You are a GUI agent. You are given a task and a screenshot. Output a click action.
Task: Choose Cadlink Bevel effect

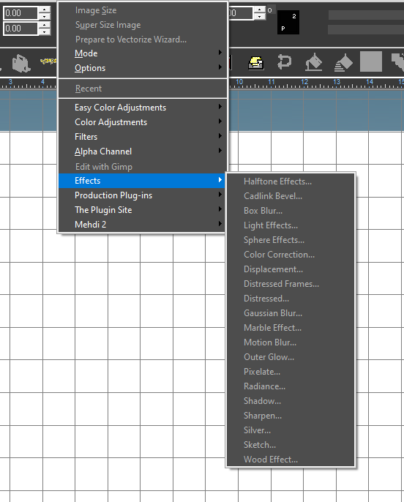291,196
